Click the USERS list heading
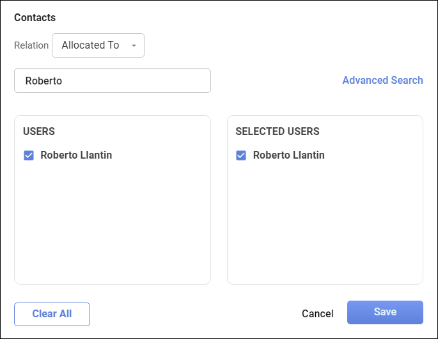Viewport: 438px width, 339px height. point(39,132)
